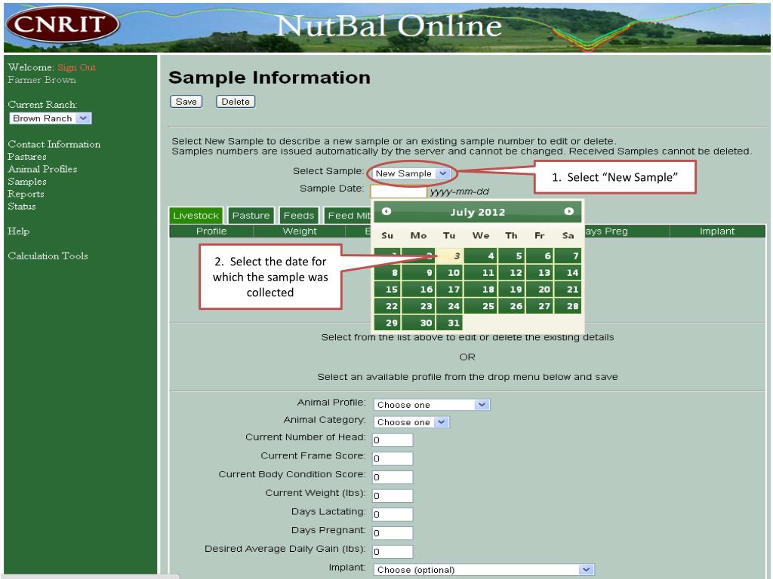The image size is (773, 579).
Task: Select July 10 in calendar
Action: coord(449,273)
